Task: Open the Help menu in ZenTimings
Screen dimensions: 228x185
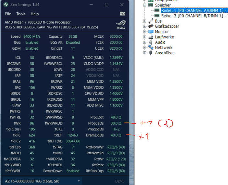Action: [x=35, y=14]
